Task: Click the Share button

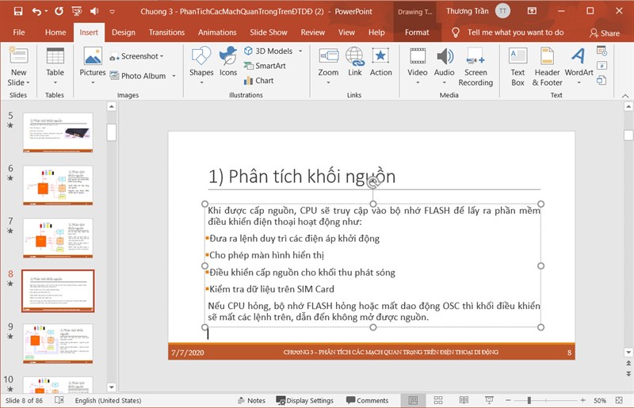Action: point(605,33)
